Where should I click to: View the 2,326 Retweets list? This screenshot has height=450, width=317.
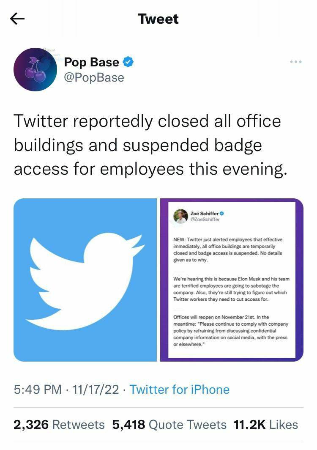click(59, 425)
